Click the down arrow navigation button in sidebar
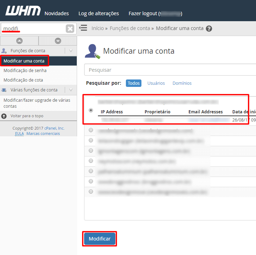 [x=58, y=41]
